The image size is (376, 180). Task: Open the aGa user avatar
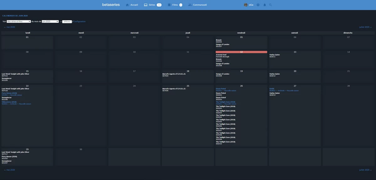(246, 5)
